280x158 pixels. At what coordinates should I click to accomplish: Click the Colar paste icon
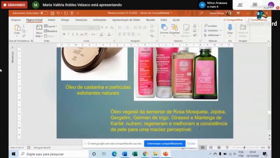(x=17, y=28)
